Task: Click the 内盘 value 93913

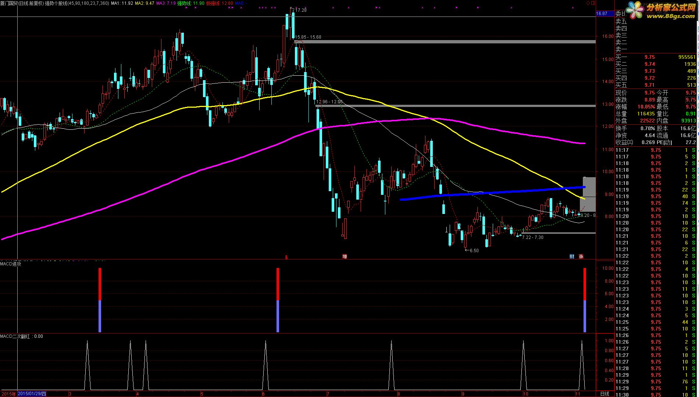Action: (689, 120)
